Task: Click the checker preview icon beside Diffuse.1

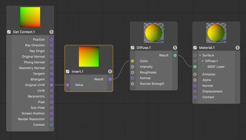Action: click(133, 48)
